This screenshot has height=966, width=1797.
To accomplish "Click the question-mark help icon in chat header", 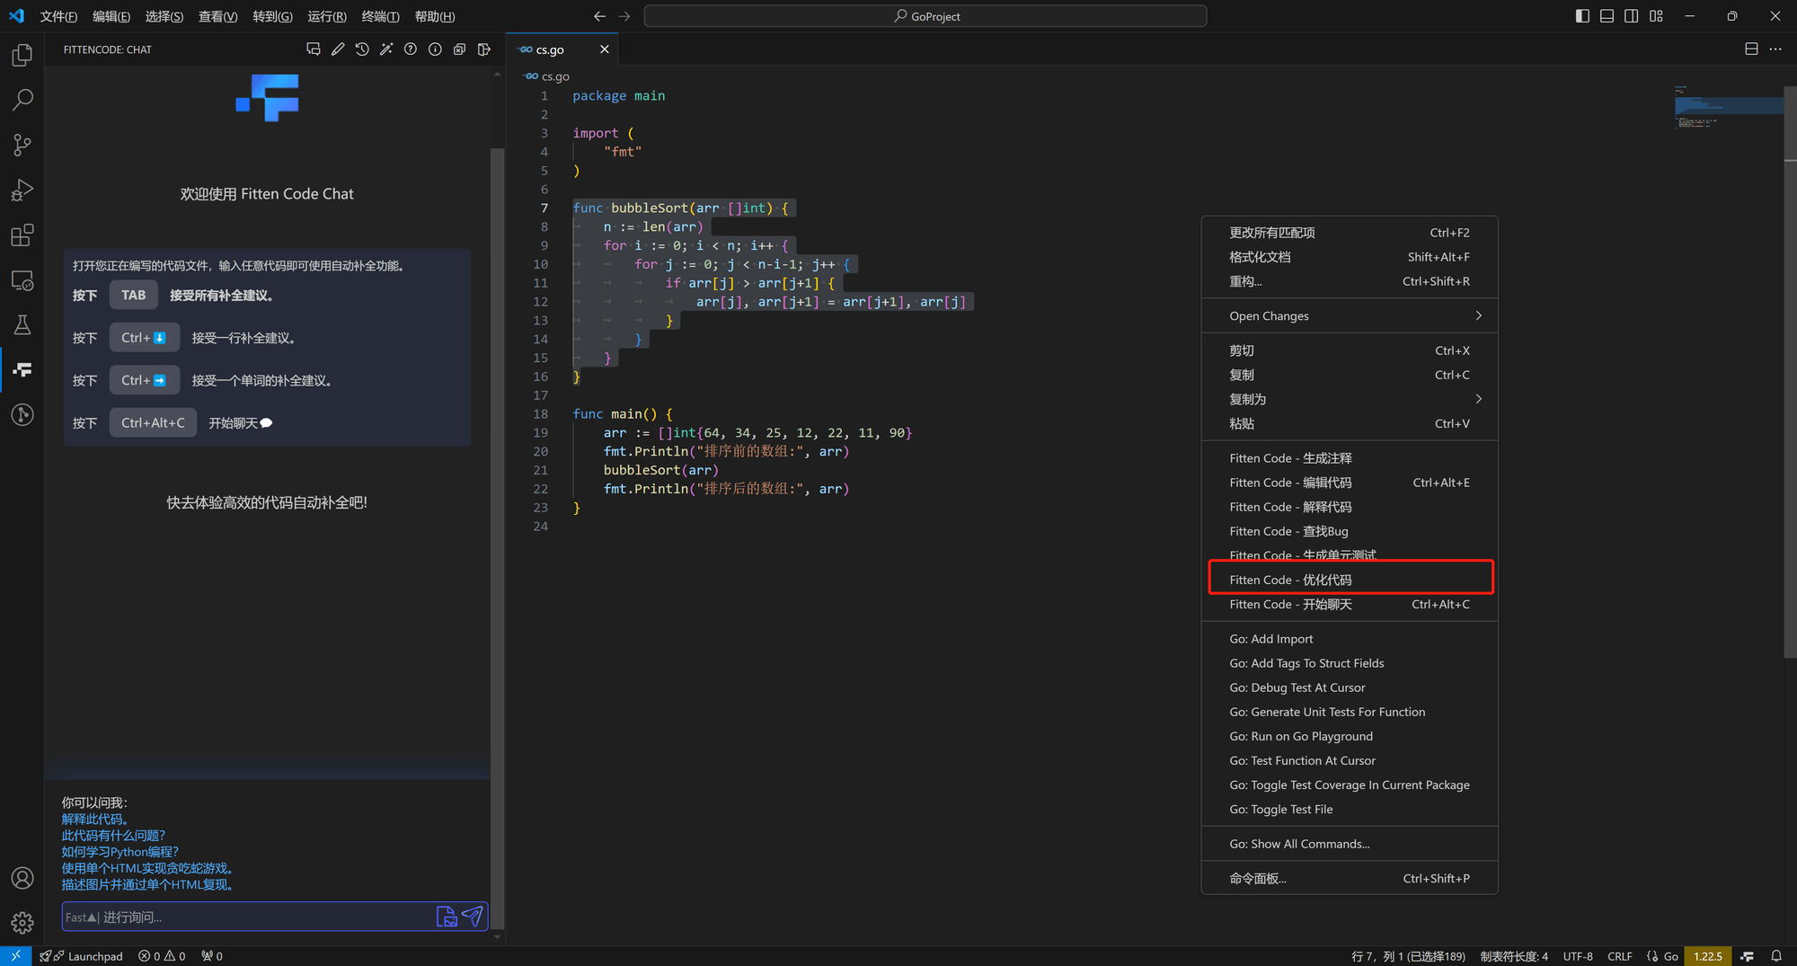I will click(x=411, y=49).
